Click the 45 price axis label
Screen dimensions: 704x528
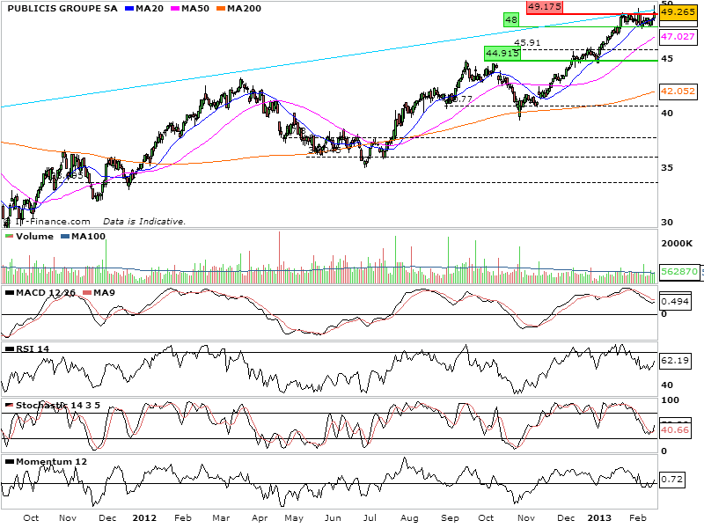(x=667, y=59)
